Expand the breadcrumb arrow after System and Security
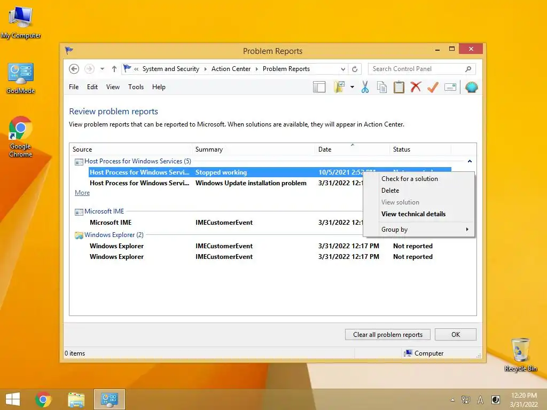 (x=205, y=69)
